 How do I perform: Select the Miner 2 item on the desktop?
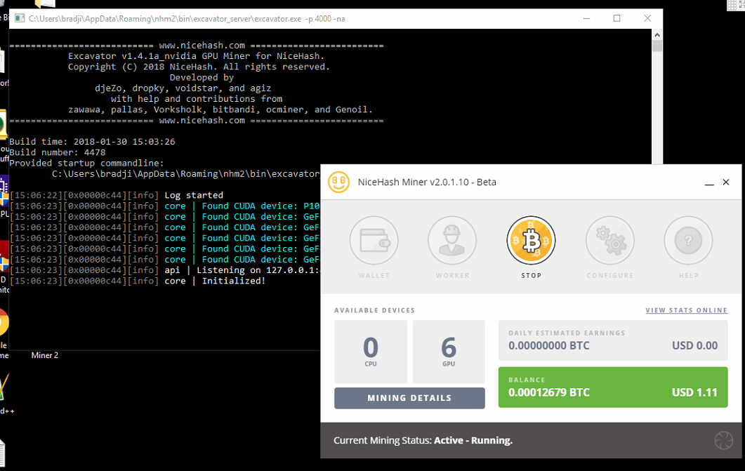point(44,354)
